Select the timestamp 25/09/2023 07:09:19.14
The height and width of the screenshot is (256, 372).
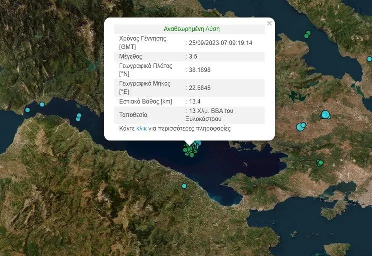pos(220,43)
